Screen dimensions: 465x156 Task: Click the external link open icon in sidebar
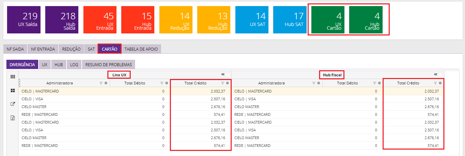(x=13, y=104)
